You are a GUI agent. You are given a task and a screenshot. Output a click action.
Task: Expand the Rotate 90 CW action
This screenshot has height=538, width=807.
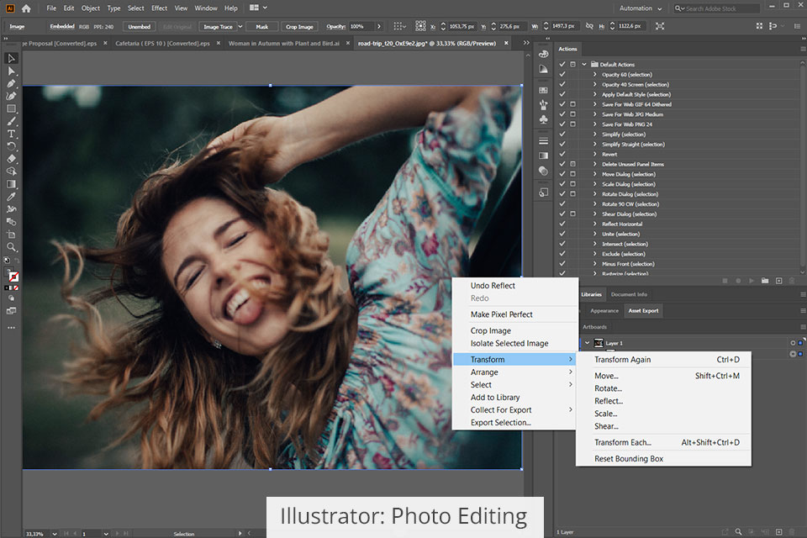(x=595, y=204)
